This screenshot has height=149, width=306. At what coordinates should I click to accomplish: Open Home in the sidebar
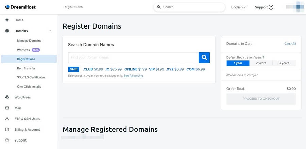(19, 20)
